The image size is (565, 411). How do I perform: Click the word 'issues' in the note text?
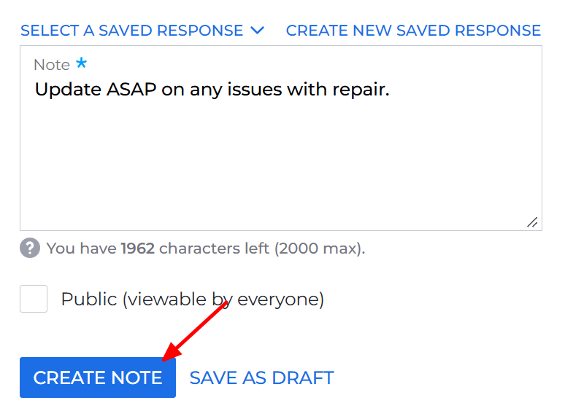(254, 89)
